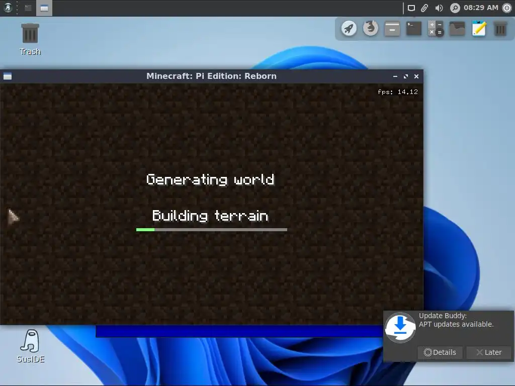Viewport: 515px width, 386px height.
Task: Launch the rocket app launcher in dock
Action: pos(349,28)
